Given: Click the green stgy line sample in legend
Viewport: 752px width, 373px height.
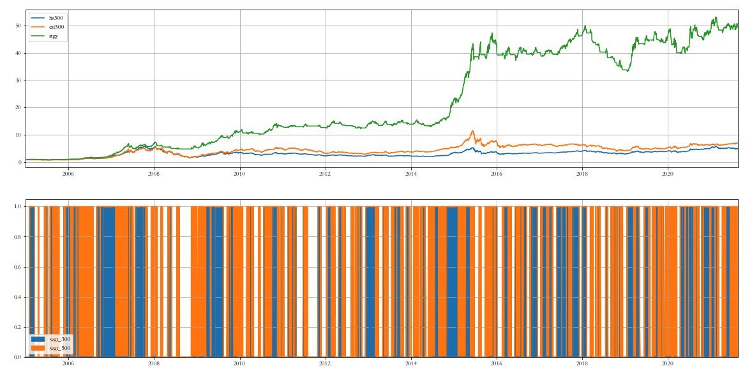Looking at the screenshot, I should [x=38, y=36].
